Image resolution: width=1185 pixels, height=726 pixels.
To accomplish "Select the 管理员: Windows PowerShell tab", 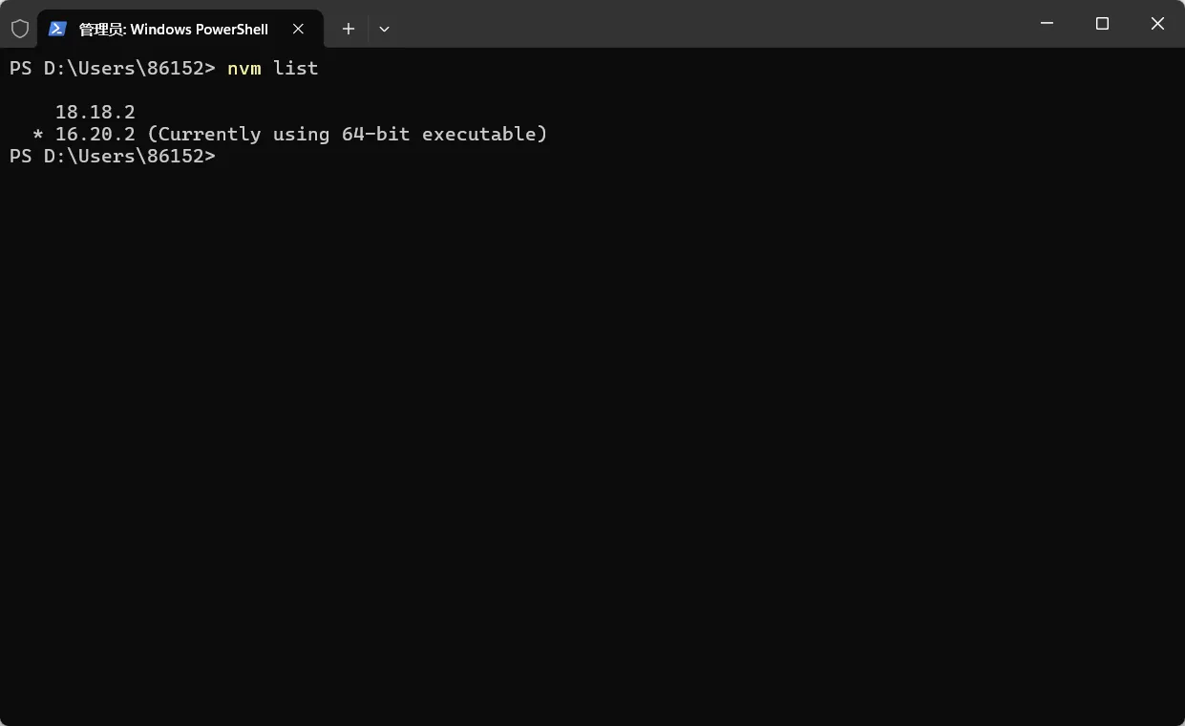I will 173,29.
